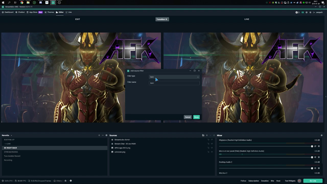Click the Go Live button
This screenshot has height=184, width=327.
coord(313,181)
